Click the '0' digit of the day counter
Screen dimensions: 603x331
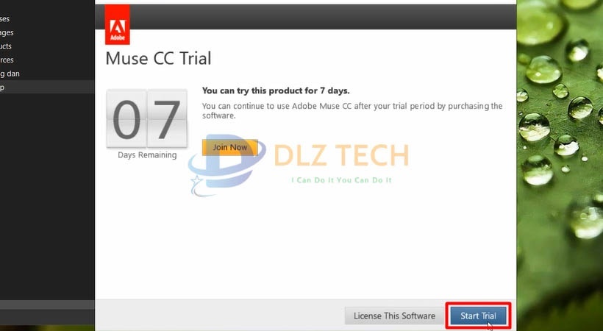(x=126, y=119)
